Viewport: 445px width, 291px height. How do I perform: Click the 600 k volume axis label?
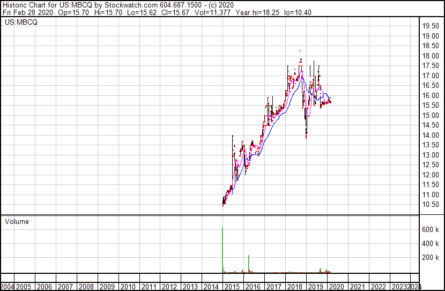[x=429, y=230]
